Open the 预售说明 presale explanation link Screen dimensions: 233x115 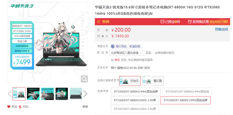(x=221, y=29)
